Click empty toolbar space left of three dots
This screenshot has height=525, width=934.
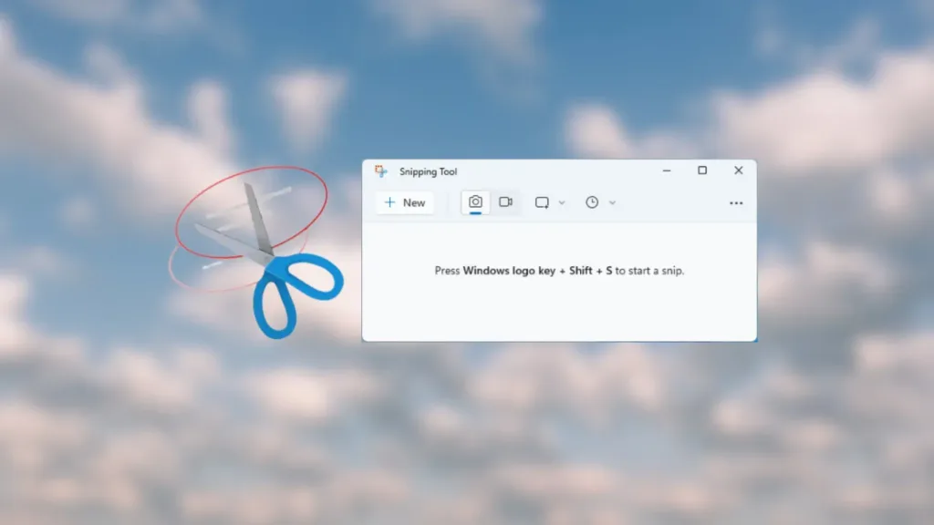[x=675, y=202]
